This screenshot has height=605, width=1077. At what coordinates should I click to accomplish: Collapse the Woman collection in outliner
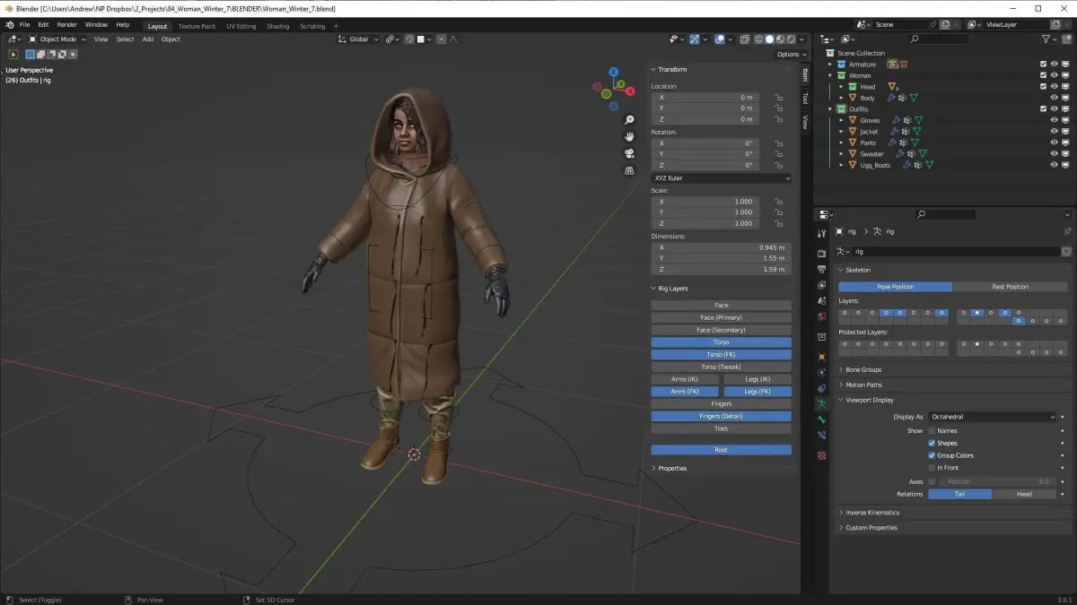tap(831, 75)
